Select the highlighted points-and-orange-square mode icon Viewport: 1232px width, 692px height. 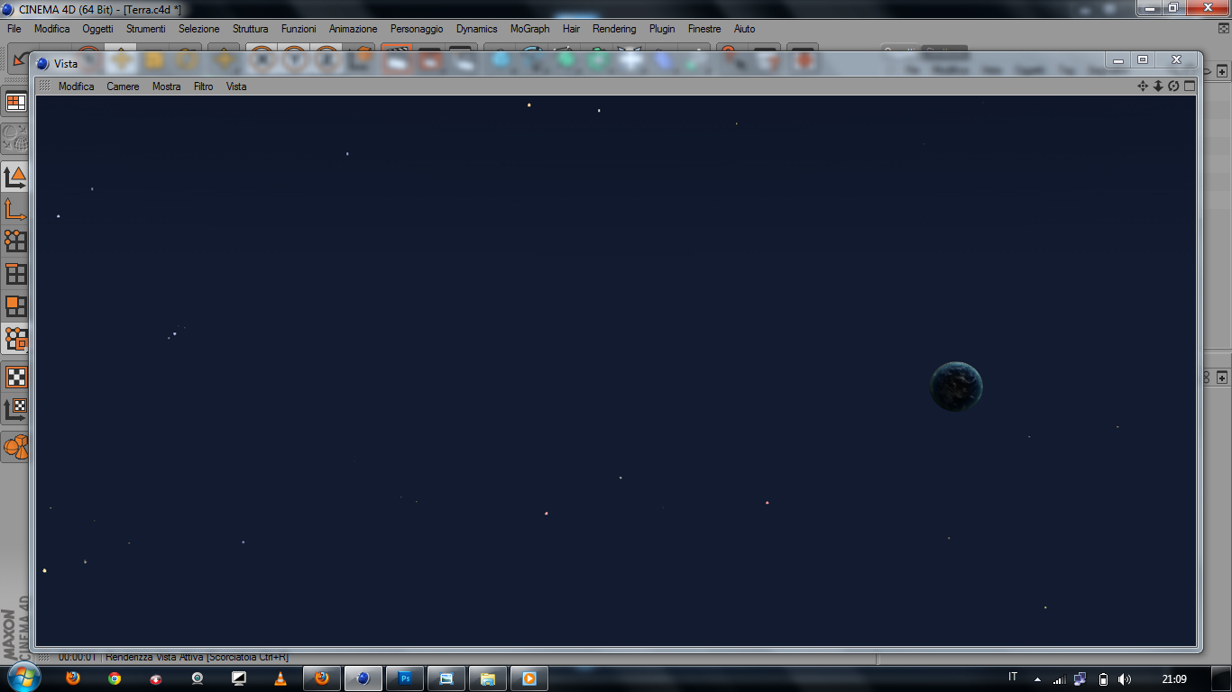click(x=15, y=339)
